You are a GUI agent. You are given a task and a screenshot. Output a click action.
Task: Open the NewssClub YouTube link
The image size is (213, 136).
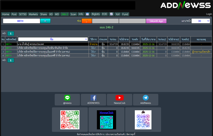pyautogui.click(x=119, y=100)
